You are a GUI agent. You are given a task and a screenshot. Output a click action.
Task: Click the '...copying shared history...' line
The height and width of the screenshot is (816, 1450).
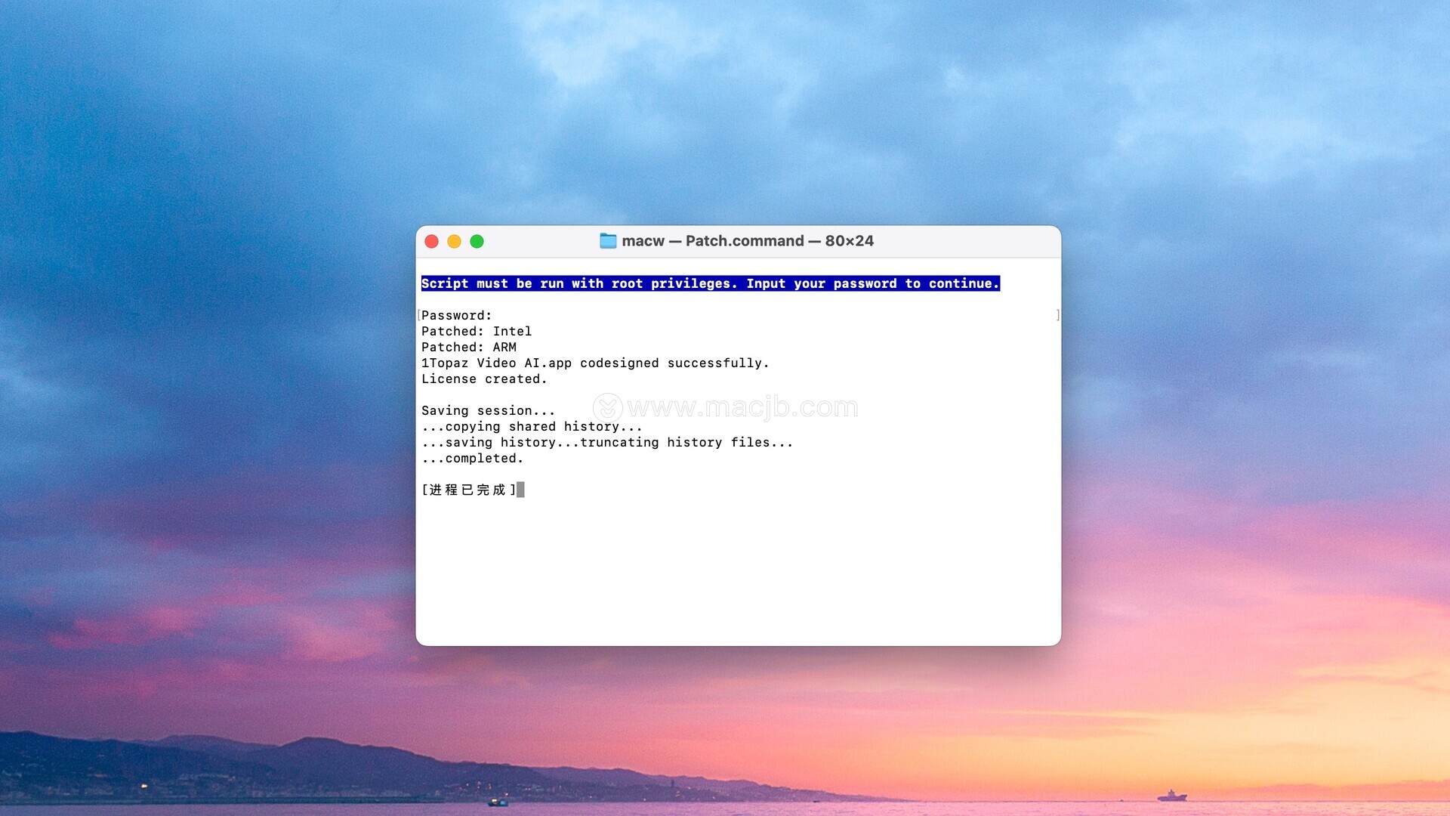(x=532, y=426)
